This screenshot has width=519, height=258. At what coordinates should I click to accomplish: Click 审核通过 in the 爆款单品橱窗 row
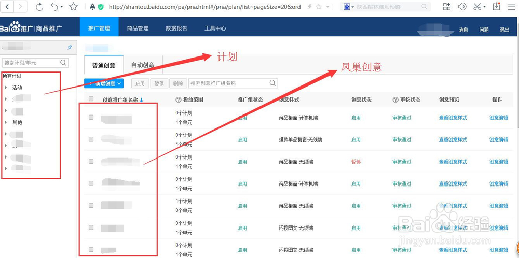point(402,140)
